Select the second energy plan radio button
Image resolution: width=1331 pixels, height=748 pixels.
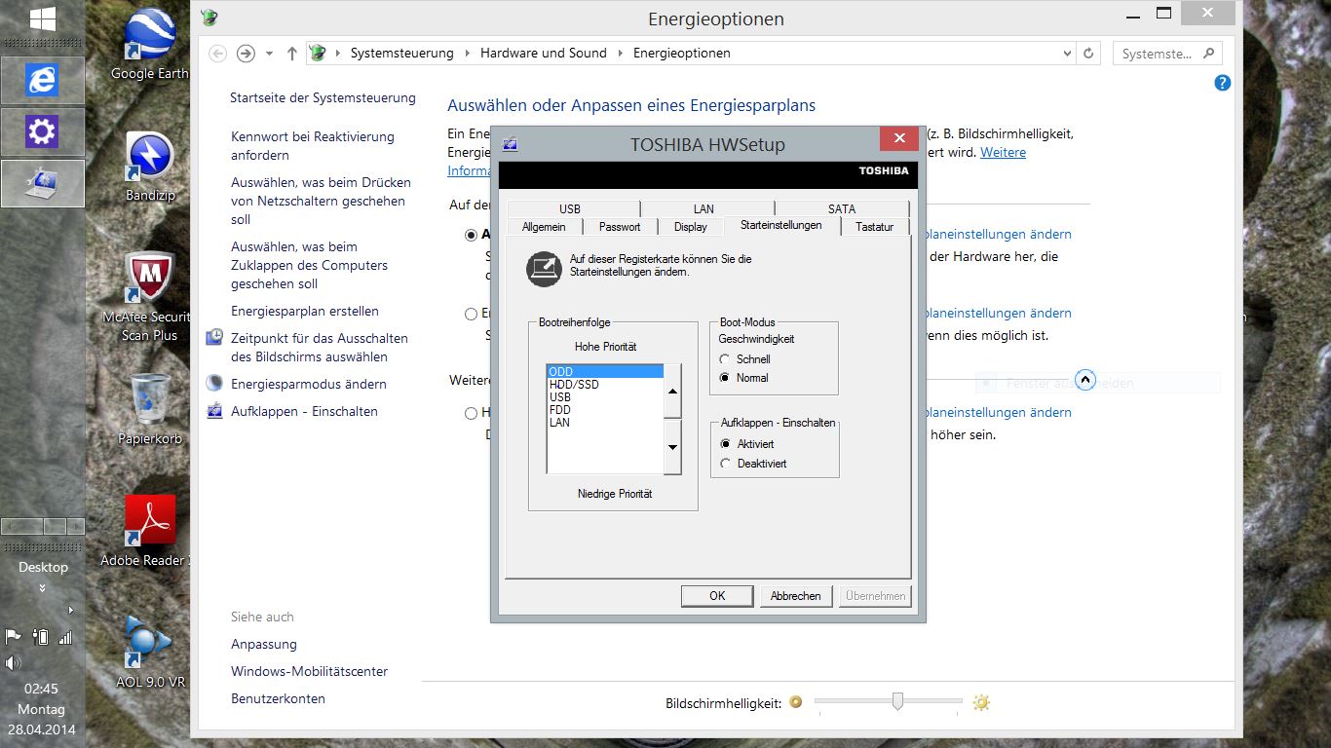click(472, 314)
